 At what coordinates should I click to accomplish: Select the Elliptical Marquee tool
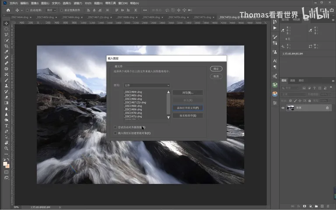pos(7,29)
